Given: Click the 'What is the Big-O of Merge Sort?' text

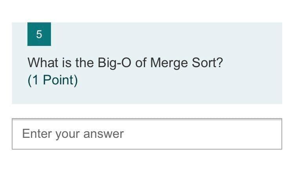Looking at the screenshot, I should pos(125,63).
